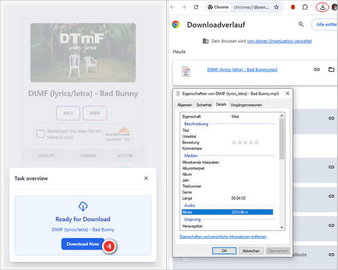
Task: Open the red shield extension icon
Action: tap(293, 7)
